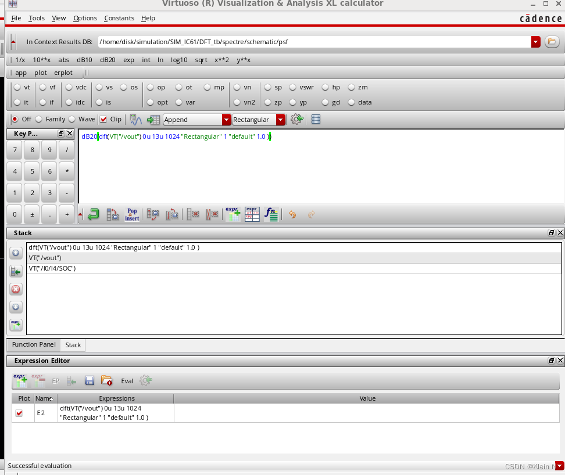Uncheck the Plot checkbox for E2
The image size is (565, 475).
tap(19, 413)
